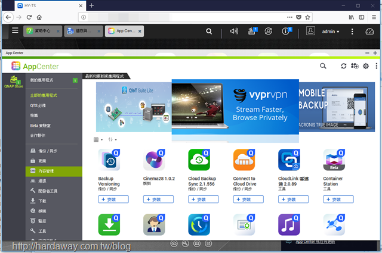Close the App Center task tab
Viewport: 382px width, 253px height.
point(140,32)
